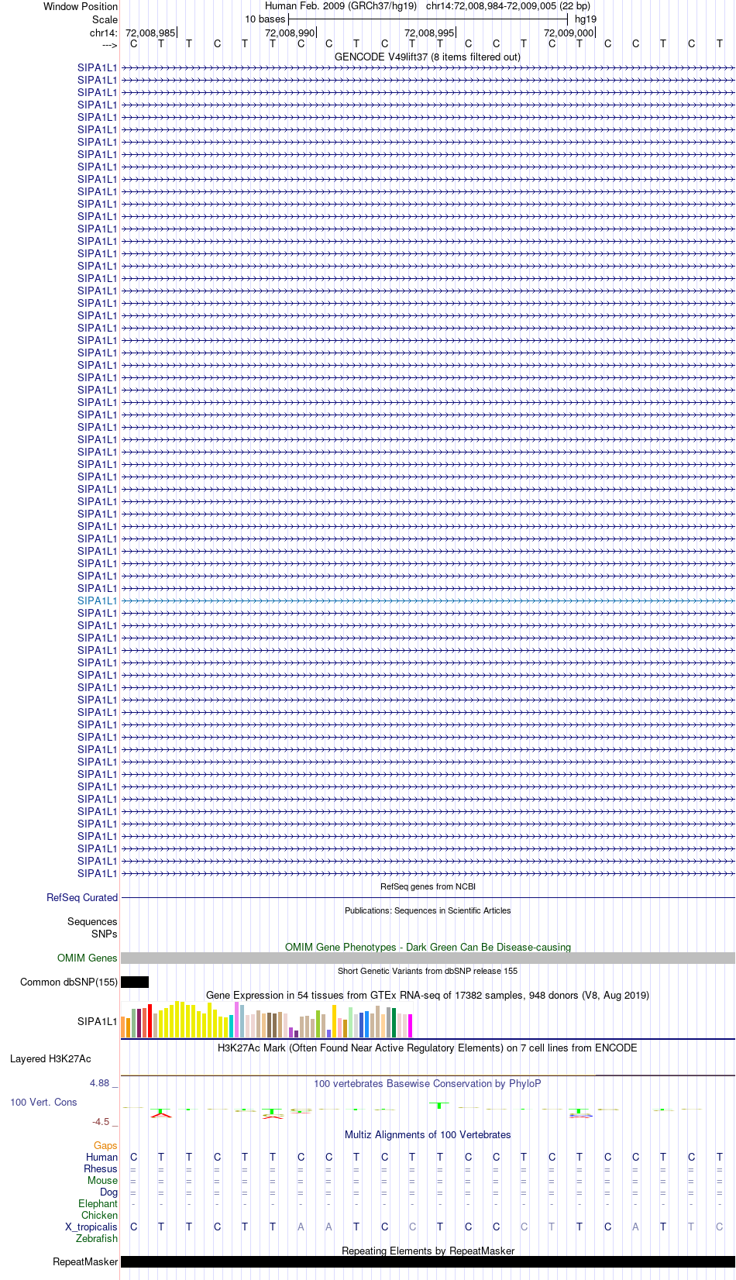Click the RefSeq Curated track label
The width and height of the screenshot is (736, 1280).
(82, 897)
